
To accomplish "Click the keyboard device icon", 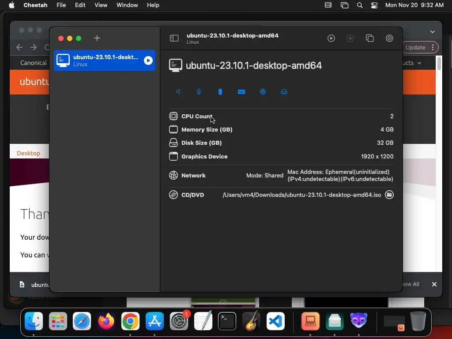I will 241,92.
